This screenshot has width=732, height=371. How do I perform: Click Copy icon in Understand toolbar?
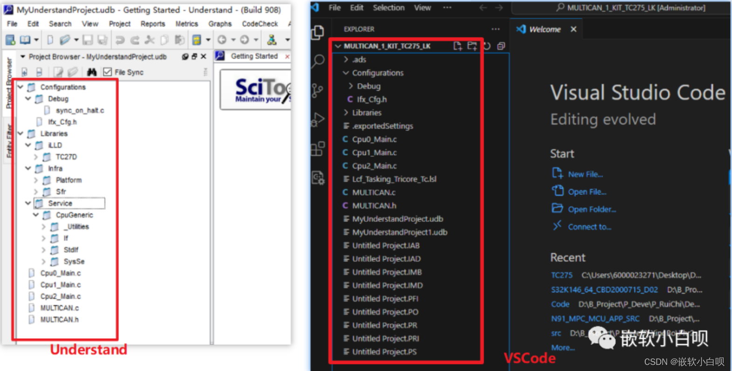tap(165, 40)
